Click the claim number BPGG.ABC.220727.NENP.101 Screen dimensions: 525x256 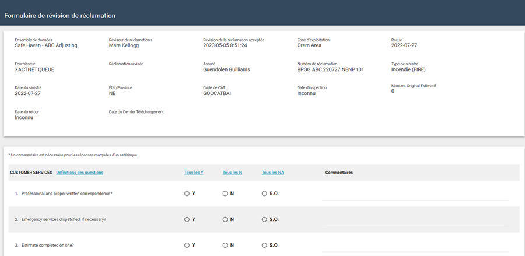330,69
